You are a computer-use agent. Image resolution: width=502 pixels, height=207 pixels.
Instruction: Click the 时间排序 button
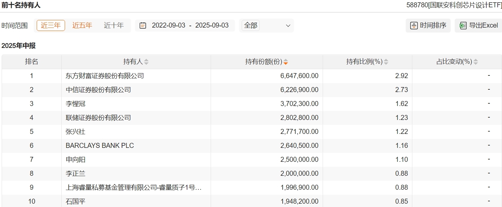(x=428, y=26)
